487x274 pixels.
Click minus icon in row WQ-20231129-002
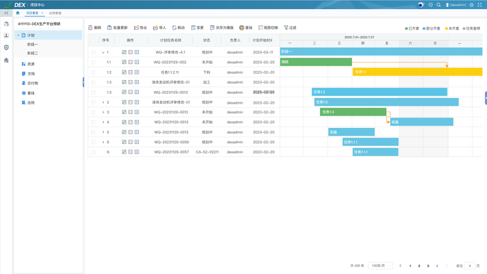pos(131,62)
